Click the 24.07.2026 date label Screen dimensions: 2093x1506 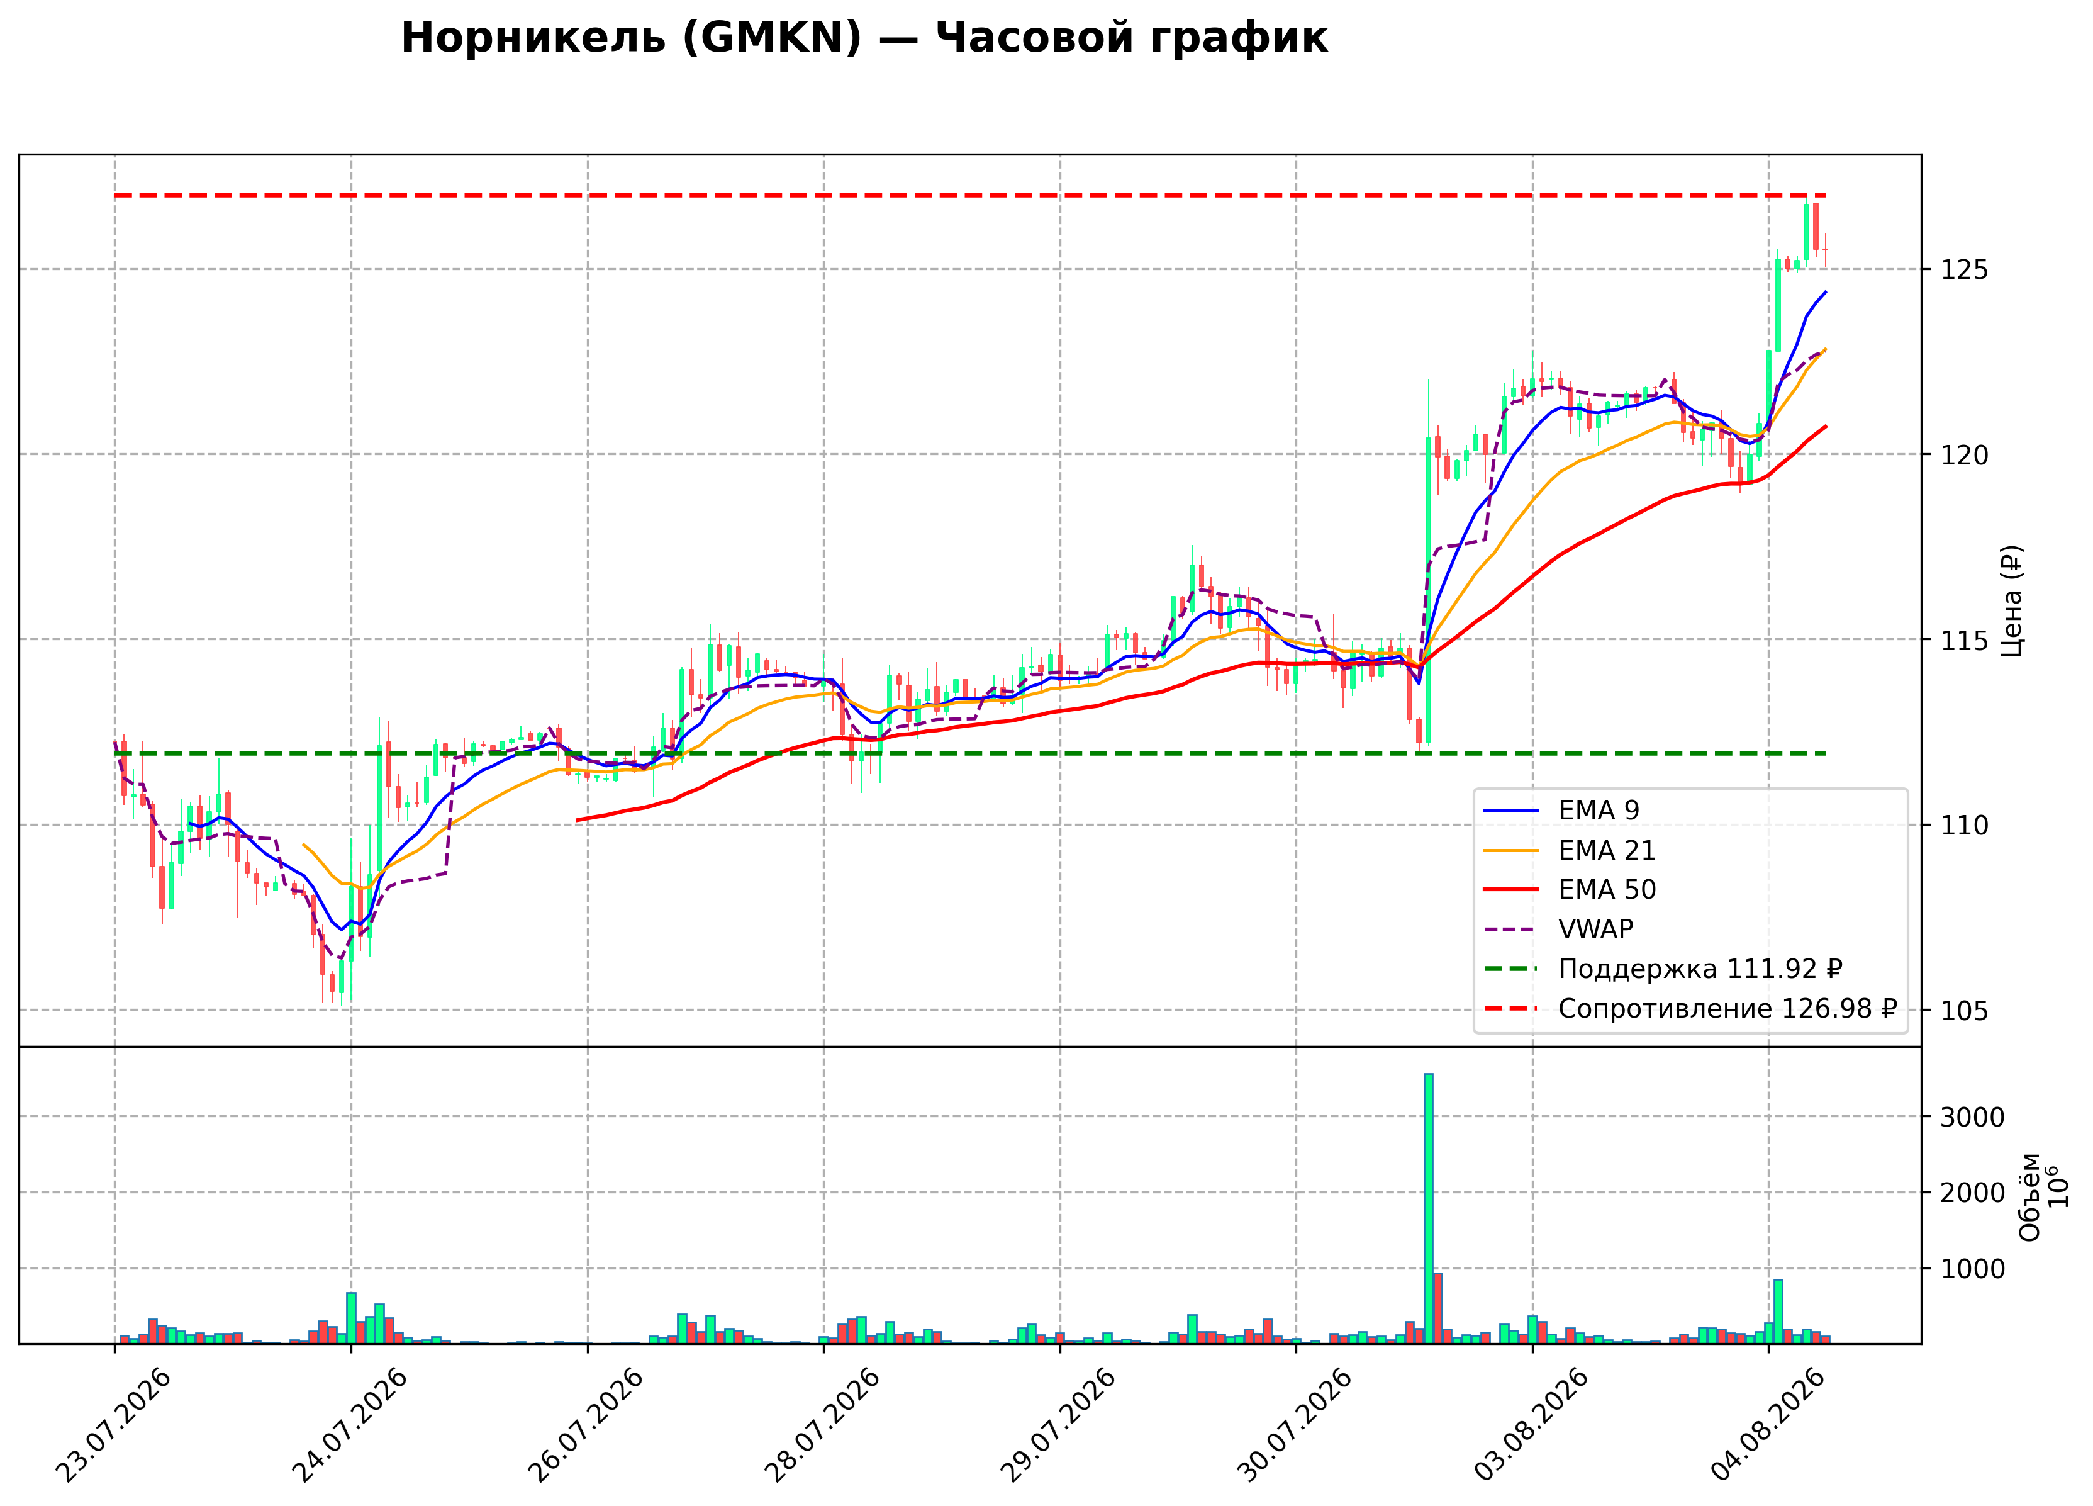(x=349, y=1425)
